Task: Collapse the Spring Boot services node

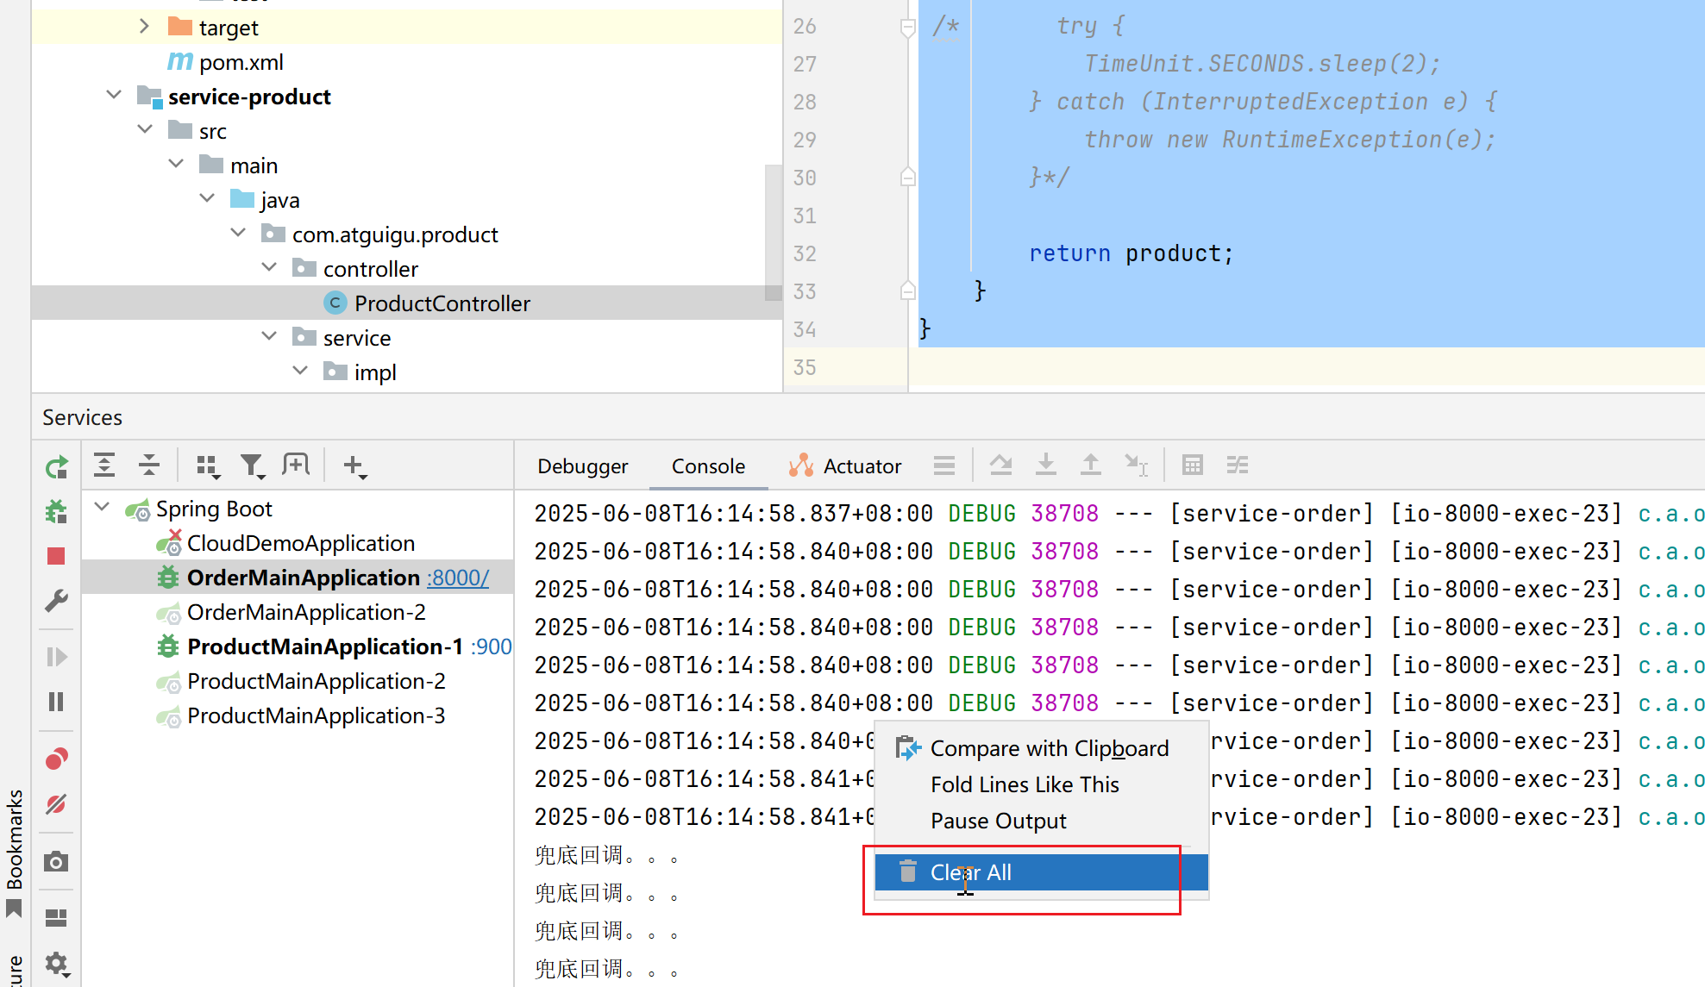Action: (x=103, y=508)
